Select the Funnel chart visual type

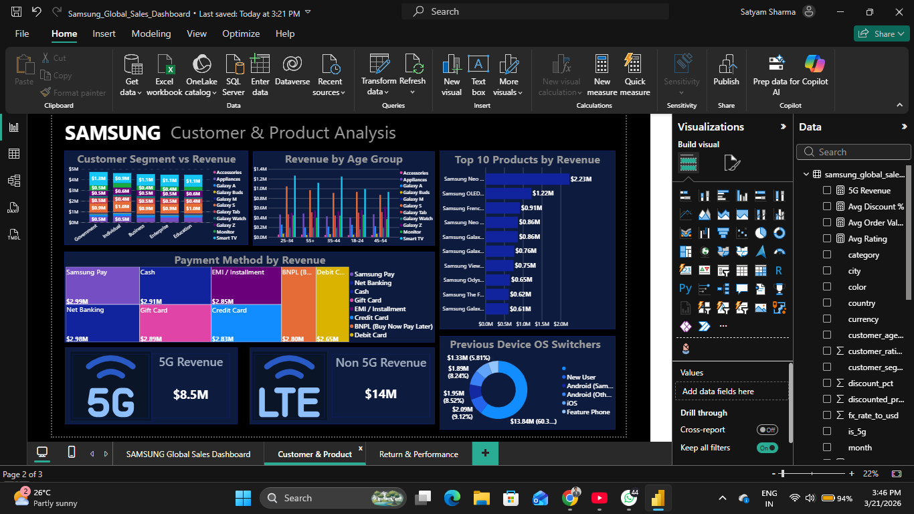[x=723, y=233]
